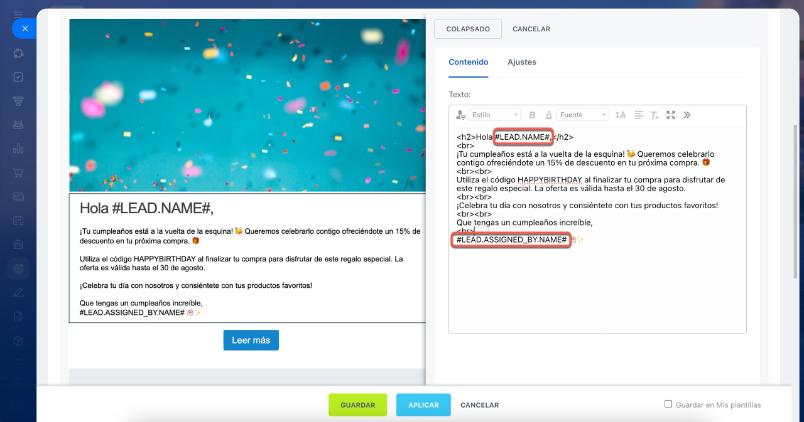Open the collaboration icon atop the sidebar list
The image size is (804, 422).
pyautogui.click(x=18, y=53)
